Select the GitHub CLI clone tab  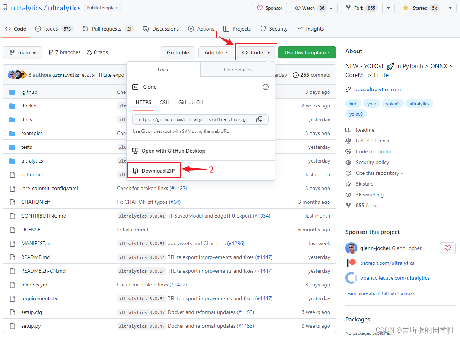191,102
